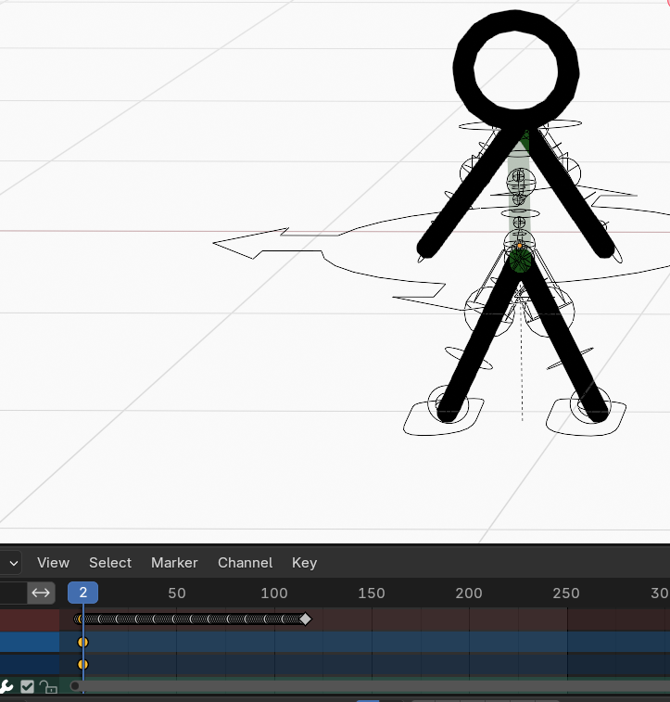Open the Channel menu
The height and width of the screenshot is (702, 670).
click(x=245, y=563)
